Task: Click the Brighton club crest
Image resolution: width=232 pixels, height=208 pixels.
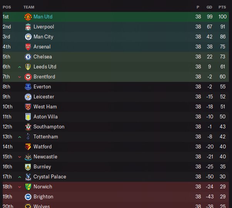Action: pos(28,197)
